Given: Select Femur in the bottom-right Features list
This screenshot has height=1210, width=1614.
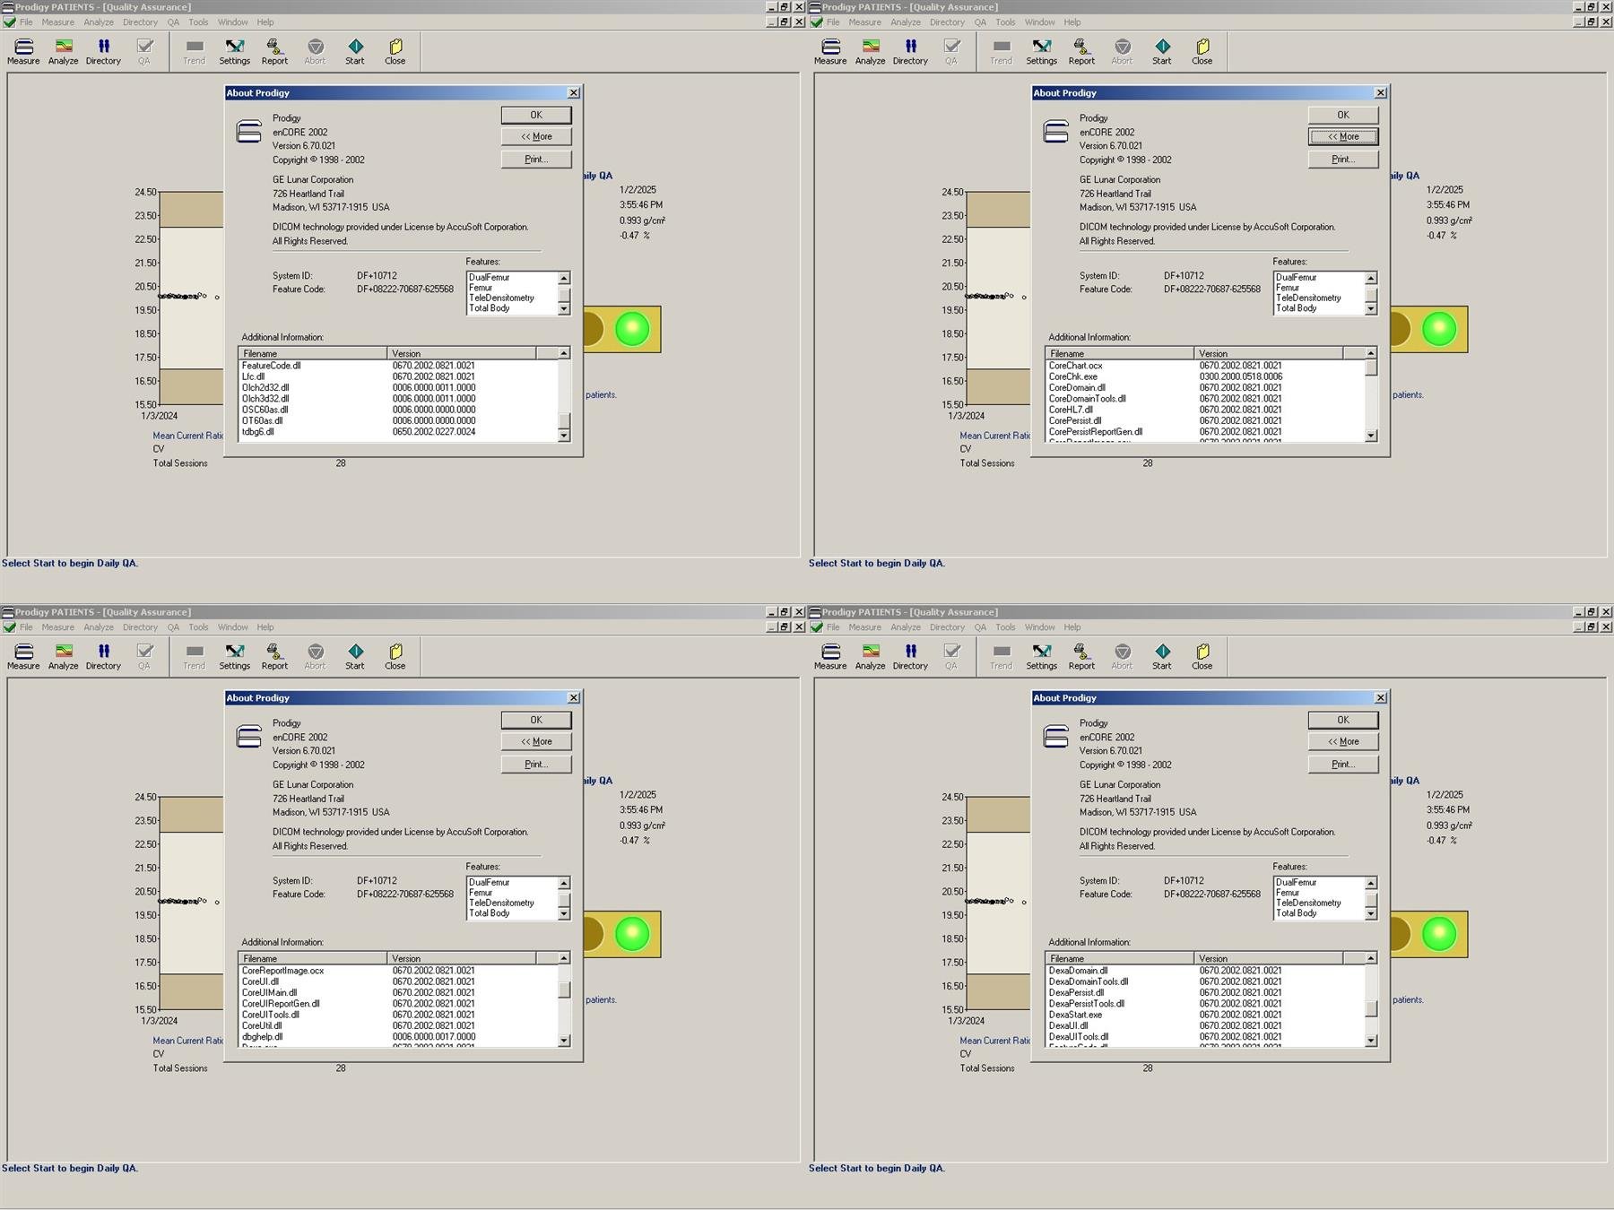Looking at the screenshot, I should click(1319, 893).
